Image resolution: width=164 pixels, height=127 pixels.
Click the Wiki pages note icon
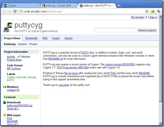[5, 115]
